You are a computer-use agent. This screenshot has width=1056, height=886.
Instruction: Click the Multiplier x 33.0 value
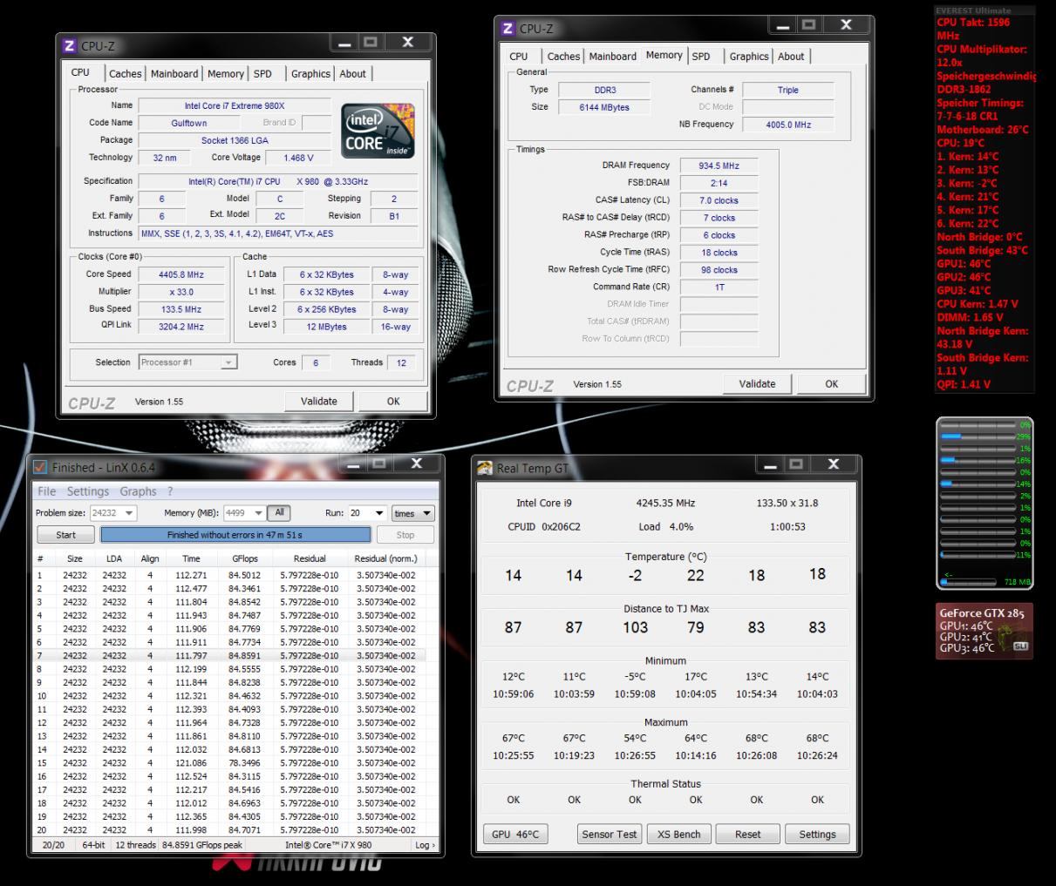(x=181, y=292)
